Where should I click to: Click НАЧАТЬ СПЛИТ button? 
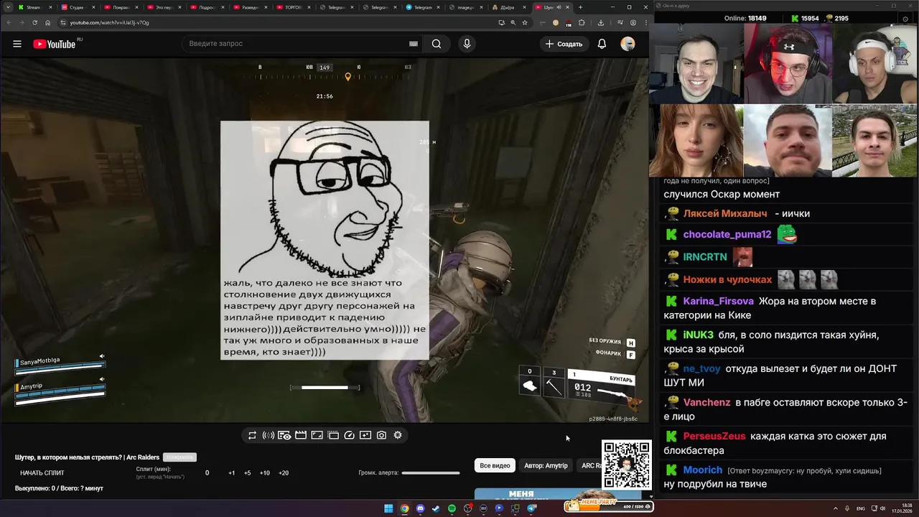(42, 473)
